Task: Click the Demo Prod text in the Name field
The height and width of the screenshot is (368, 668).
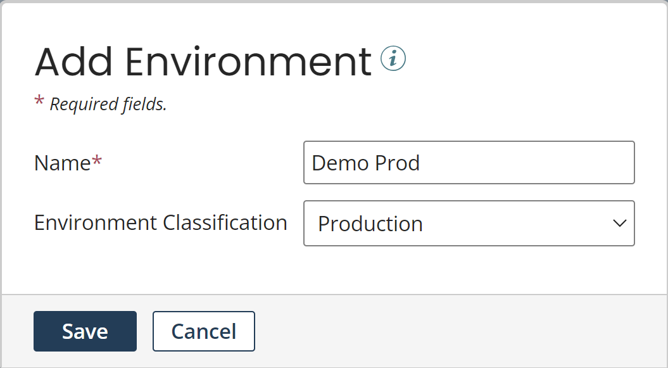Action: [366, 163]
